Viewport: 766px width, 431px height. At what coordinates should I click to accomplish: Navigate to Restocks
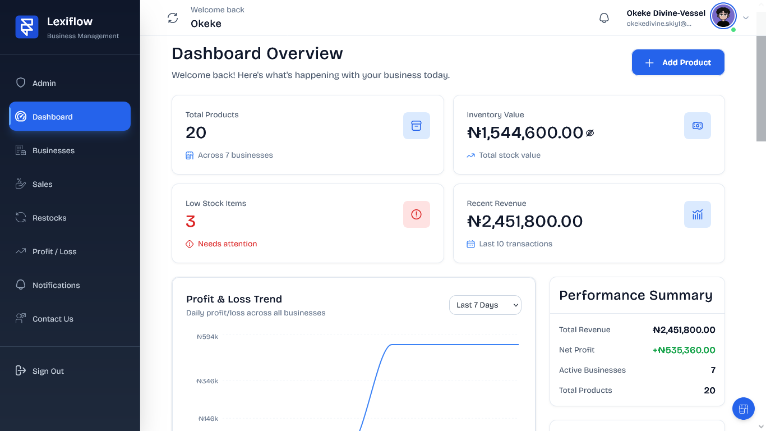click(70, 218)
